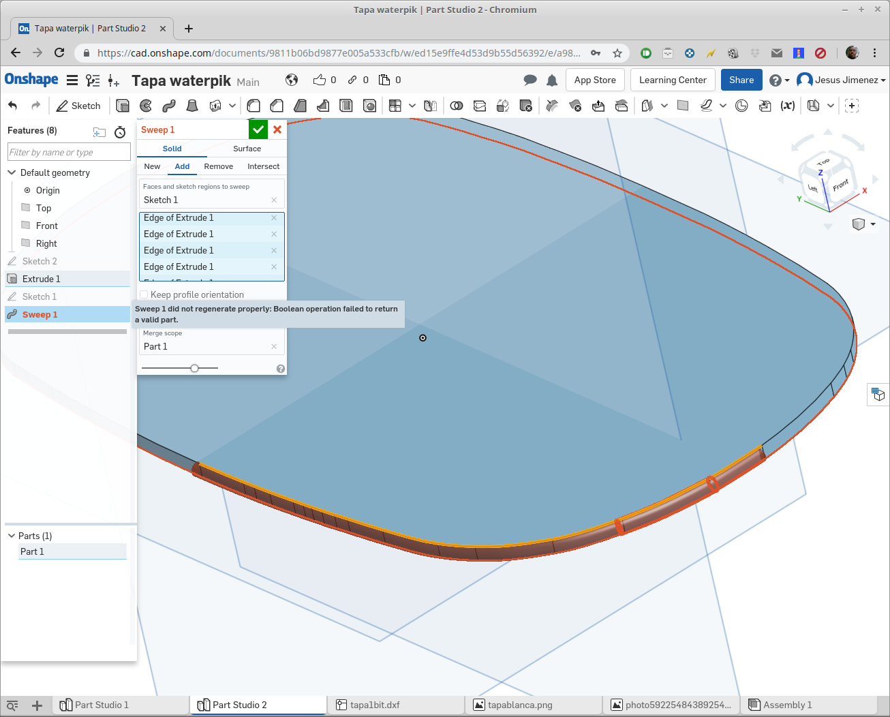
Task: Open the Onshape hamburger document menu
Action: pyautogui.click(x=72, y=80)
